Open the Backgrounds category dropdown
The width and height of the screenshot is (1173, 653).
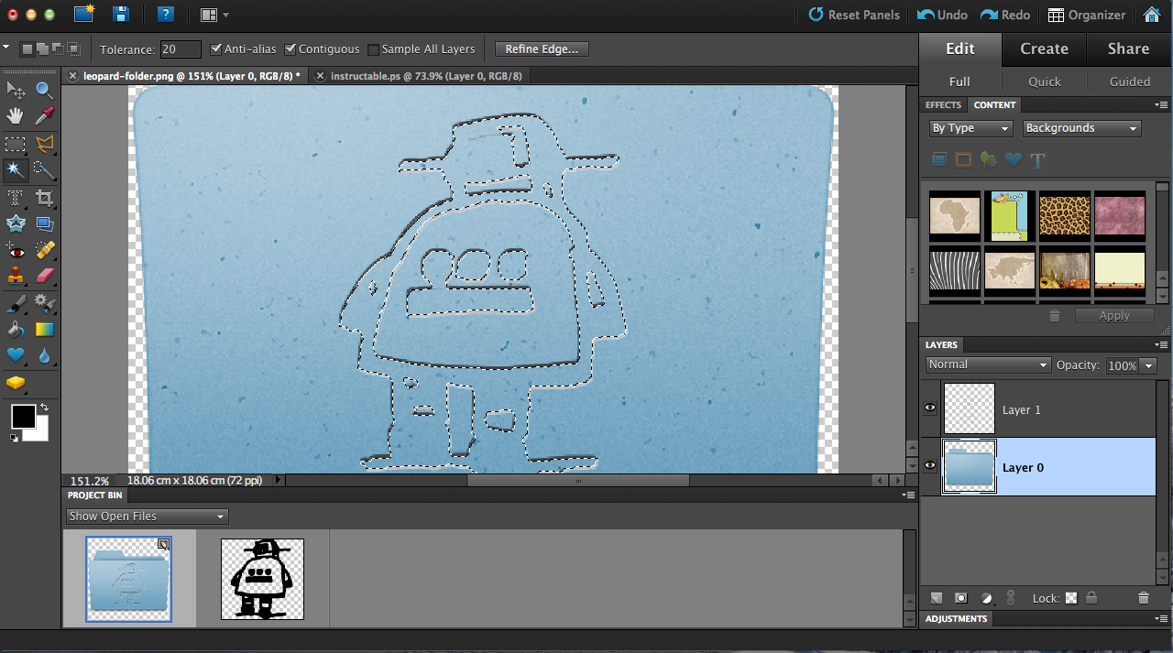coord(1081,128)
